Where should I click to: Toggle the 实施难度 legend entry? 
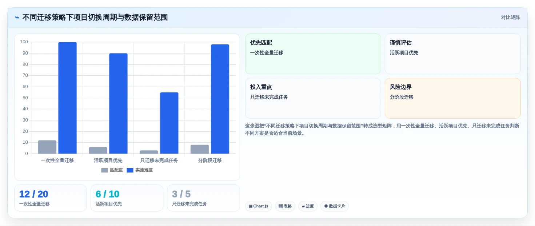pyautogui.click(x=140, y=170)
